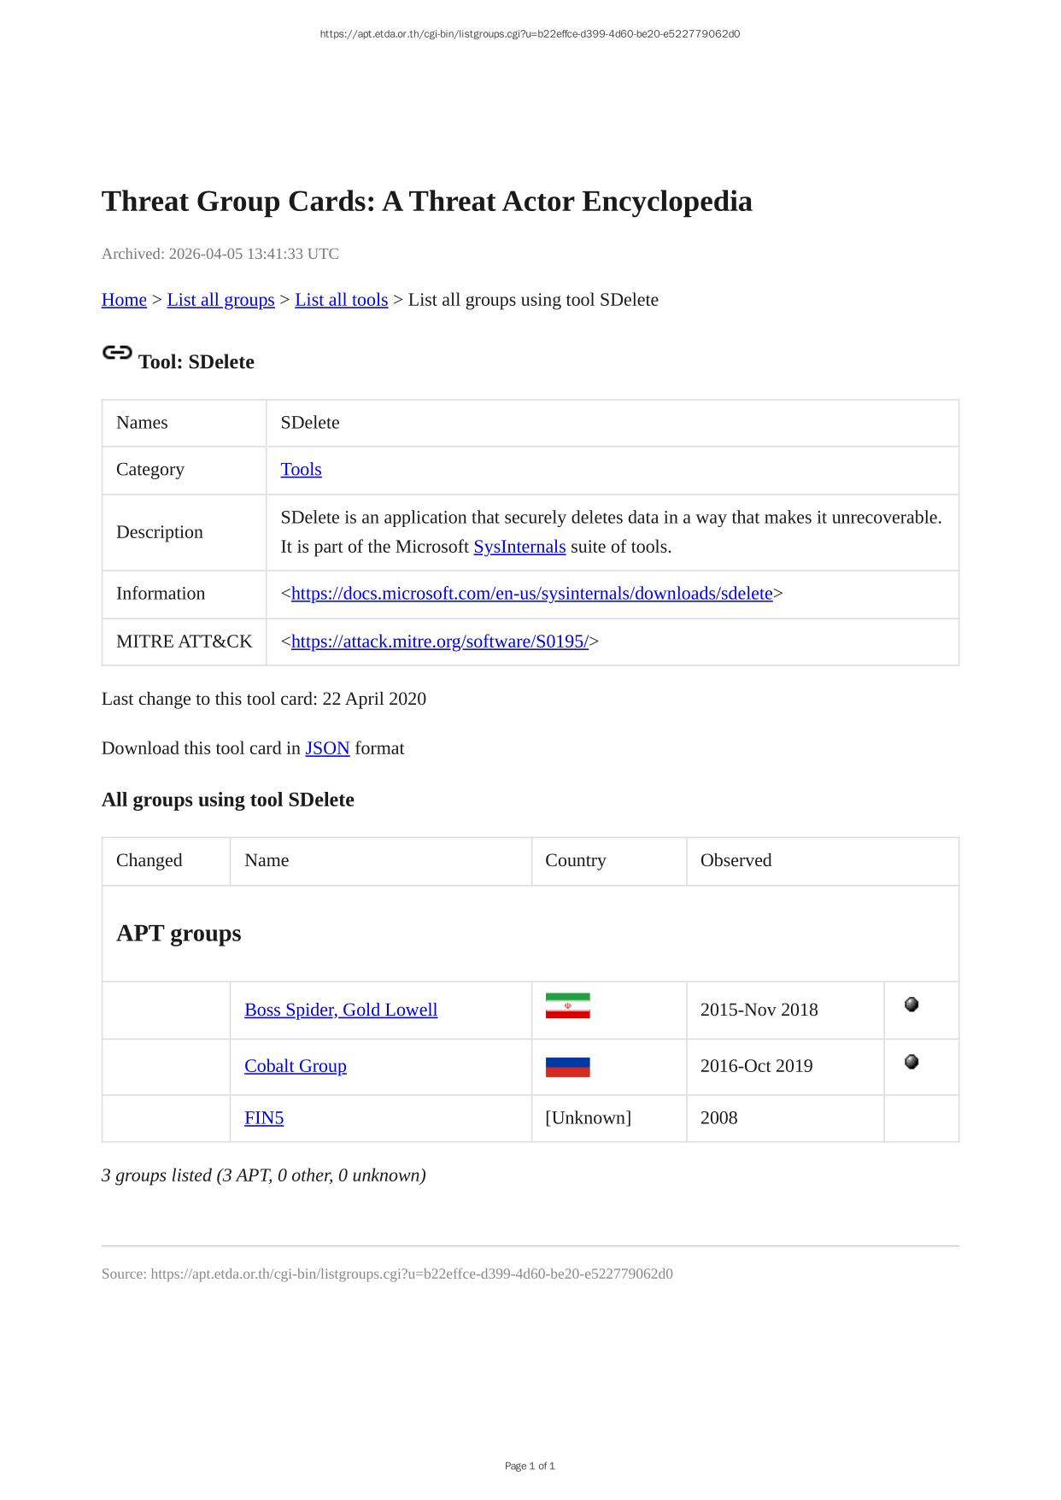Download the tool card via JSON link

tap(327, 748)
